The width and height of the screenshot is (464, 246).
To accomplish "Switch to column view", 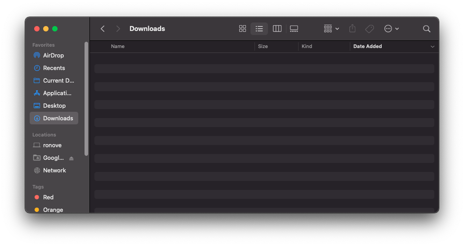I will (277, 29).
